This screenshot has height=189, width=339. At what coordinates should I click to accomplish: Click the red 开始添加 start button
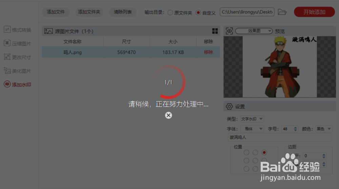click(314, 12)
